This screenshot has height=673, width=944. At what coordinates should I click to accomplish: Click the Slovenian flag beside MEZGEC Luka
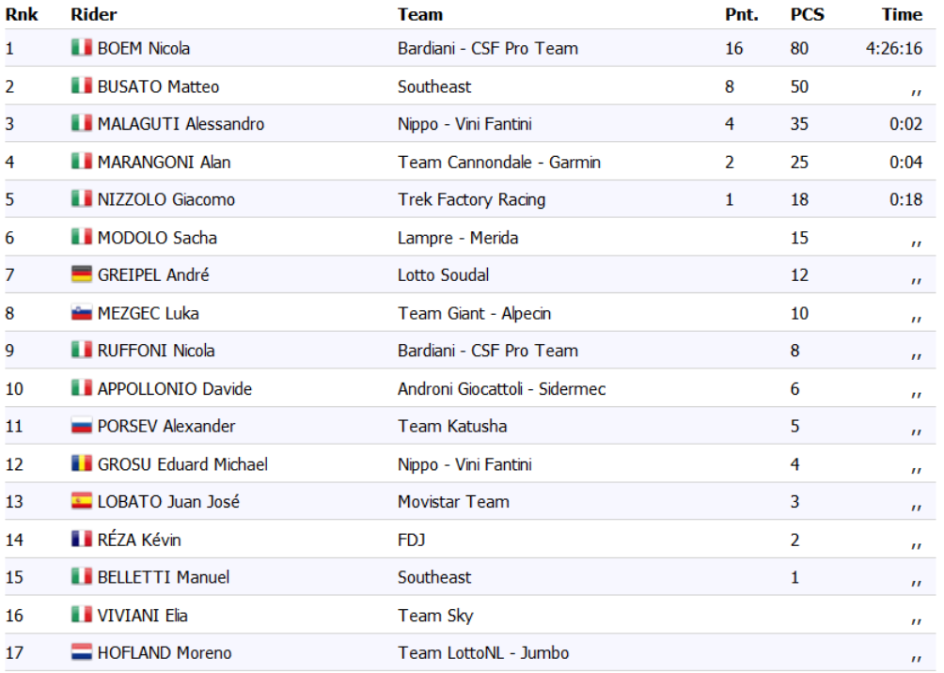[x=81, y=312]
